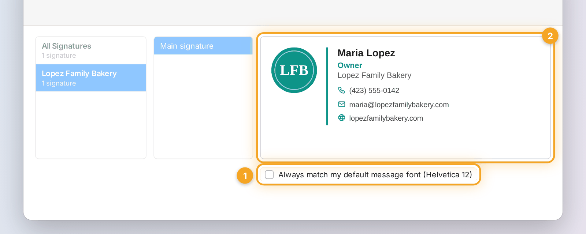Click empty area below Main signature entry
Screen dimensions: 586x234
(x=203, y=106)
